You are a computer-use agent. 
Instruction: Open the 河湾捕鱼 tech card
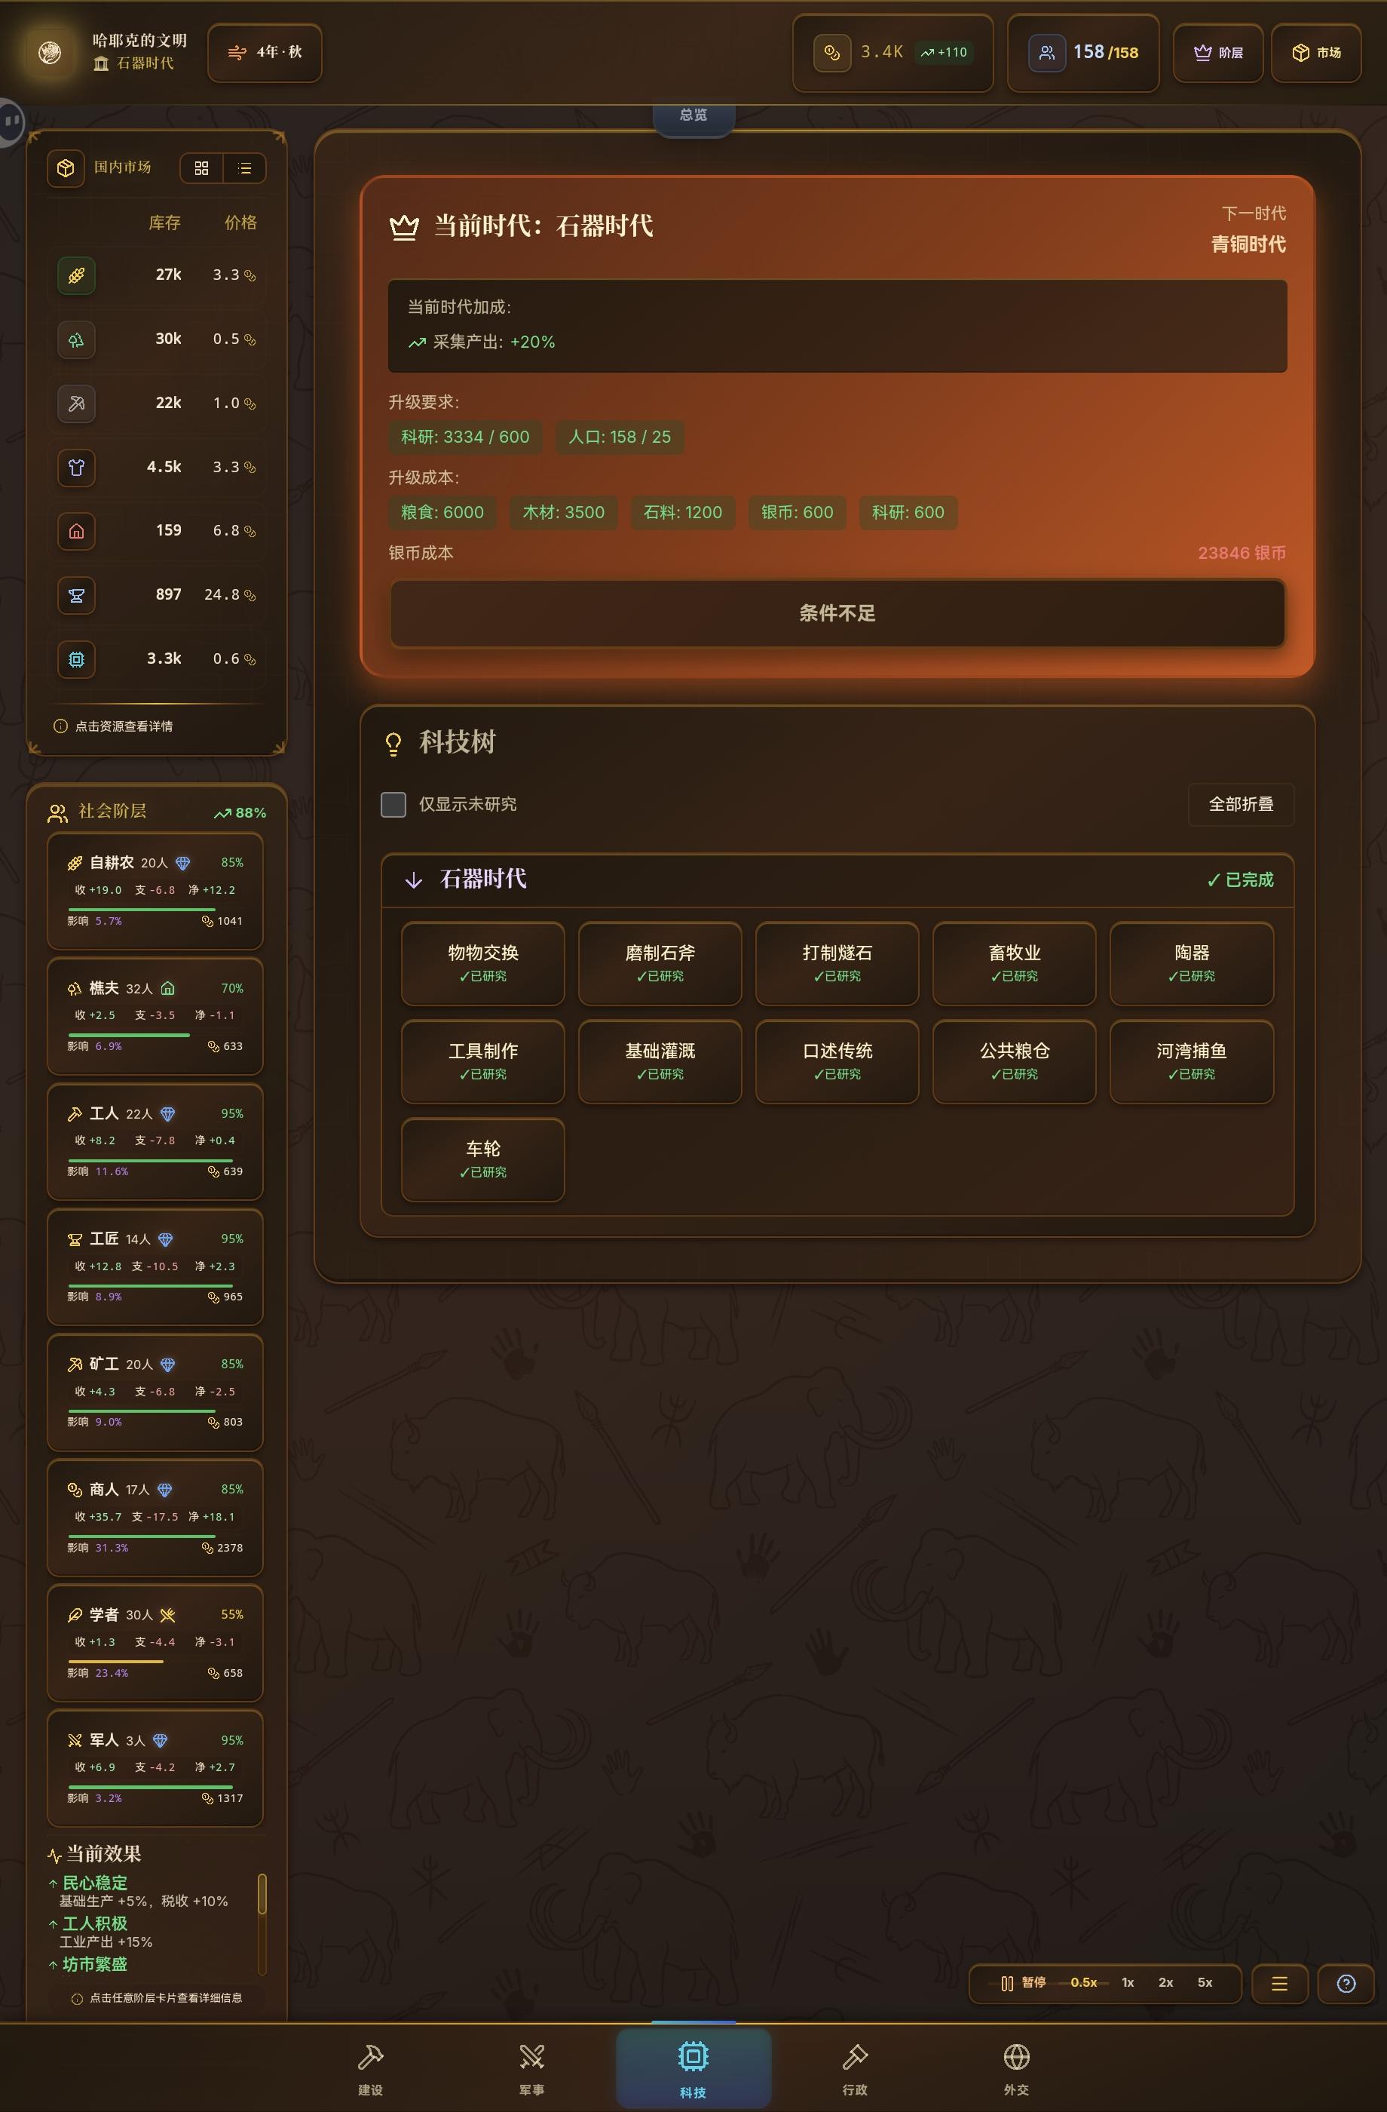[1192, 1062]
